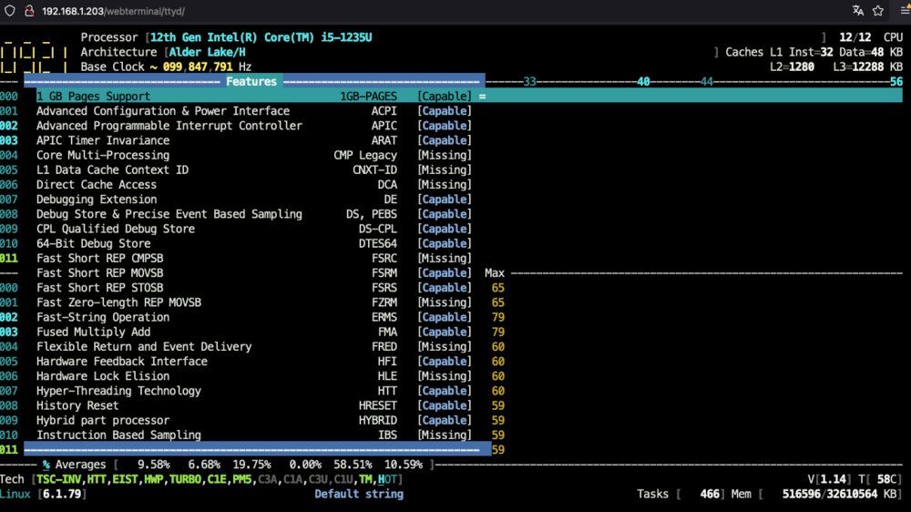Viewport: 911px width, 512px height.
Task: Click Direct Cache Access row
Action: (254, 185)
